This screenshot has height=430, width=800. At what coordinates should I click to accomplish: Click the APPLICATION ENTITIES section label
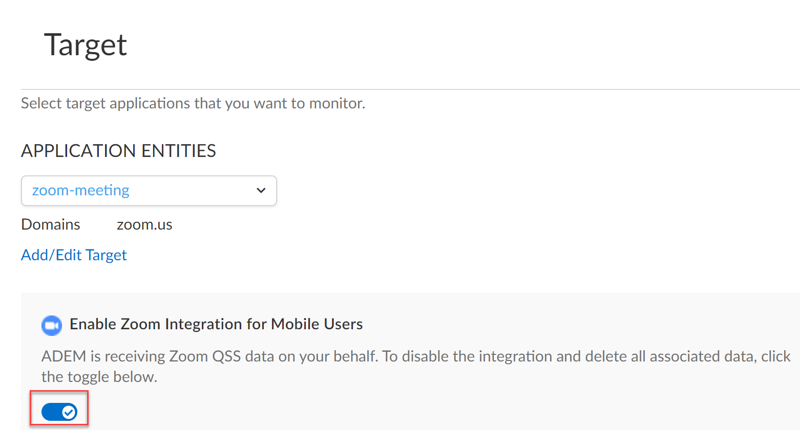coord(118,151)
